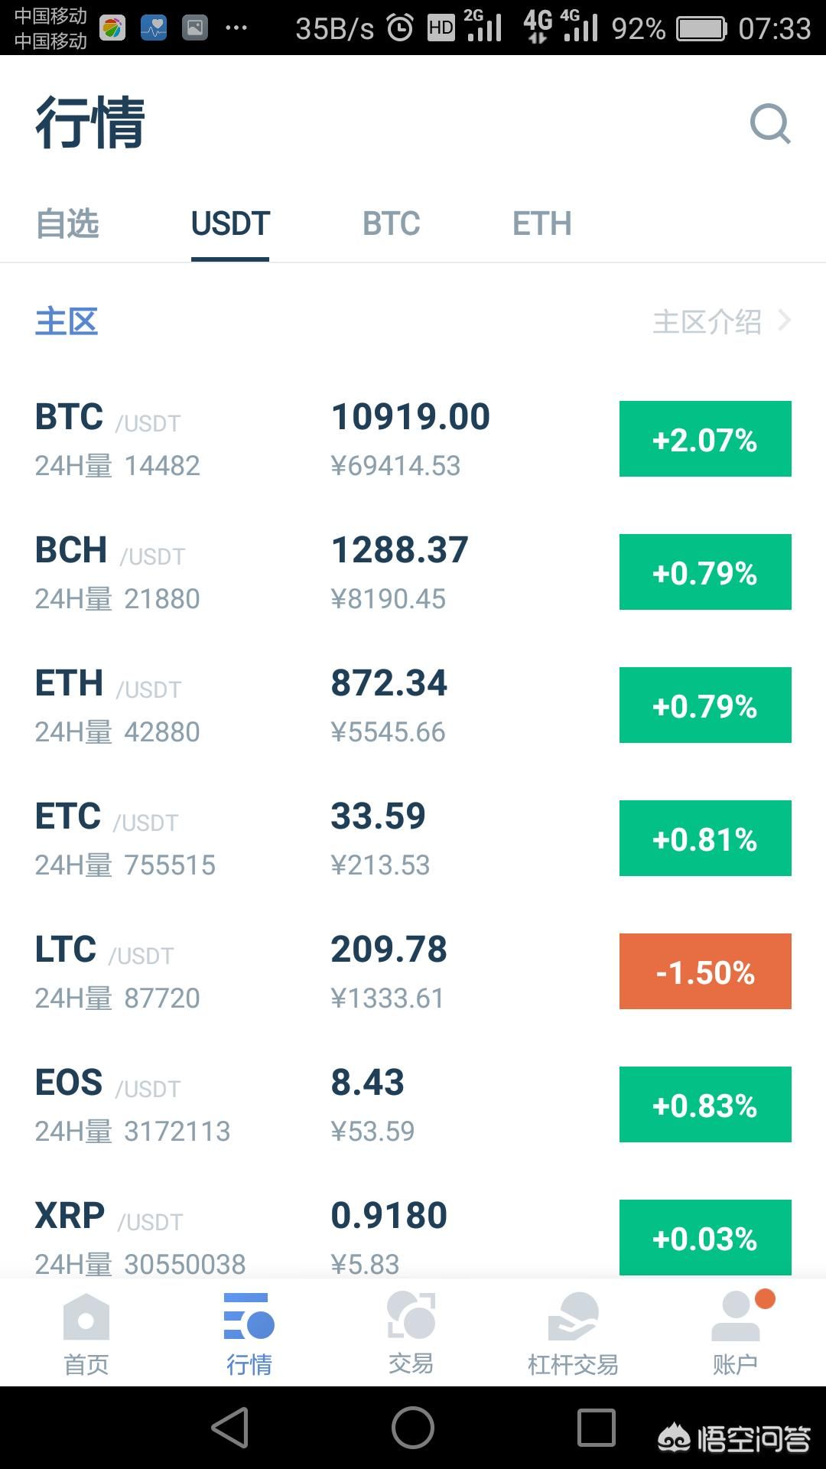Select the 行情 market icon

[x=249, y=1316]
